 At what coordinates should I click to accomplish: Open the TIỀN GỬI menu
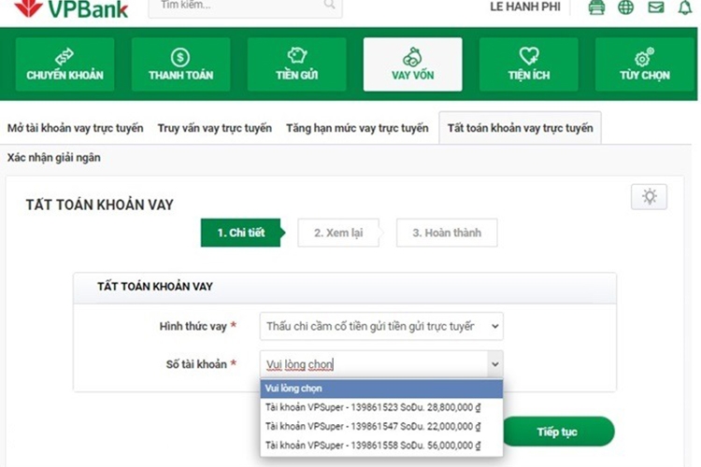(x=297, y=64)
